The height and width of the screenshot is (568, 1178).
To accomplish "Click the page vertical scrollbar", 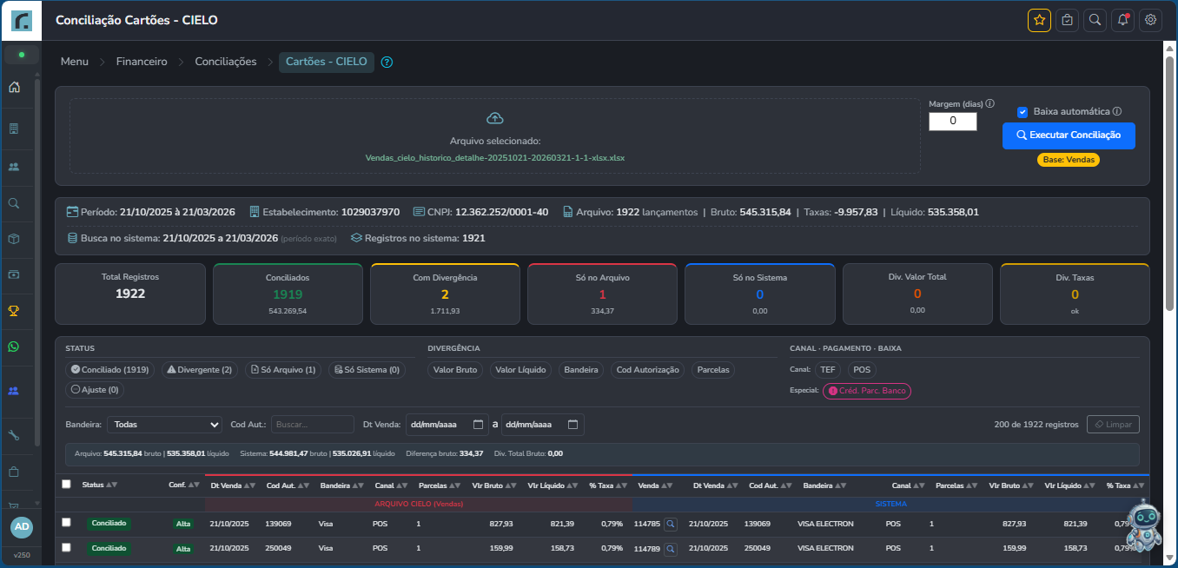I will tap(1169, 182).
